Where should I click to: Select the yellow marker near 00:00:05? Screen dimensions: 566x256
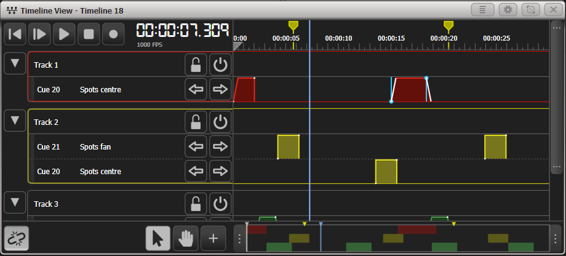click(x=293, y=25)
